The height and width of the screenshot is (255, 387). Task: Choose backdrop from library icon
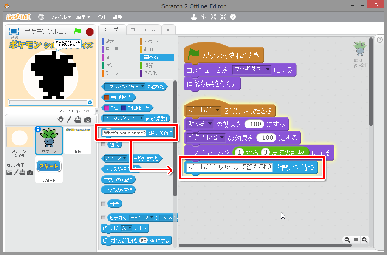coord(9,172)
